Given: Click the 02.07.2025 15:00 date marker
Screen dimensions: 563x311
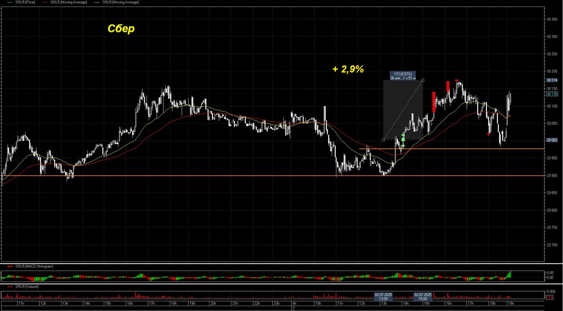Looking at the screenshot, I should pos(423,297).
